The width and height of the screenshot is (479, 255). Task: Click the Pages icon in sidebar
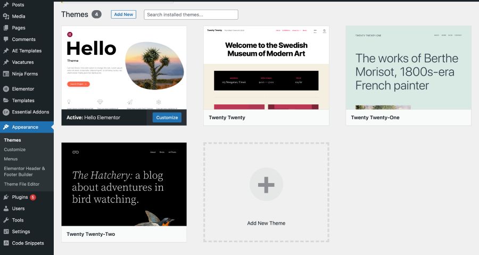click(x=6, y=28)
